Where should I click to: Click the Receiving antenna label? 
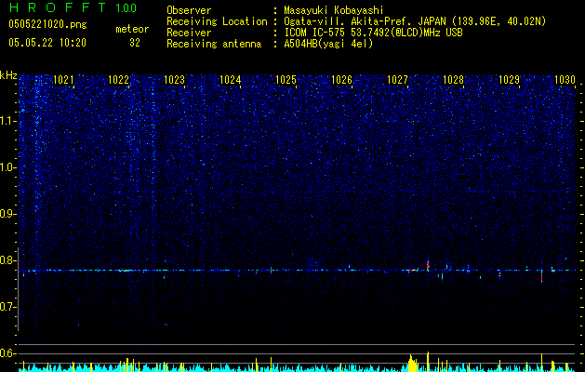coord(214,44)
